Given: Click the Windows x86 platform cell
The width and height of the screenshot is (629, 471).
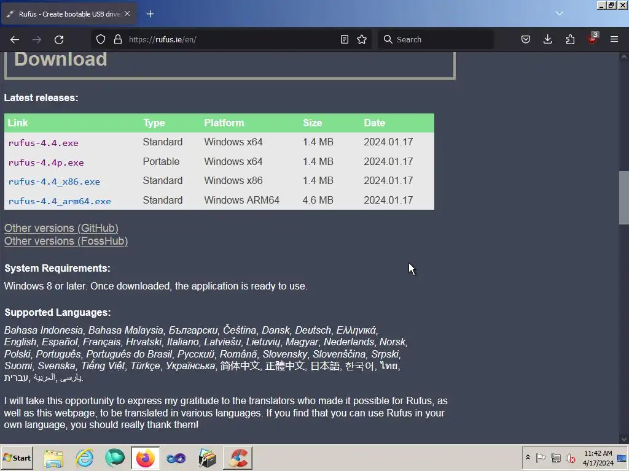Looking at the screenshot, I should [233, 181].
